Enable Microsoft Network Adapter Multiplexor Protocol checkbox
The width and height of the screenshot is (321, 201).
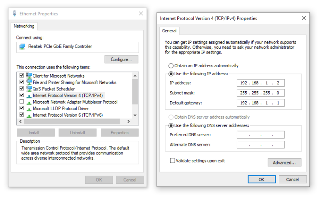click(x=22, y=102)
